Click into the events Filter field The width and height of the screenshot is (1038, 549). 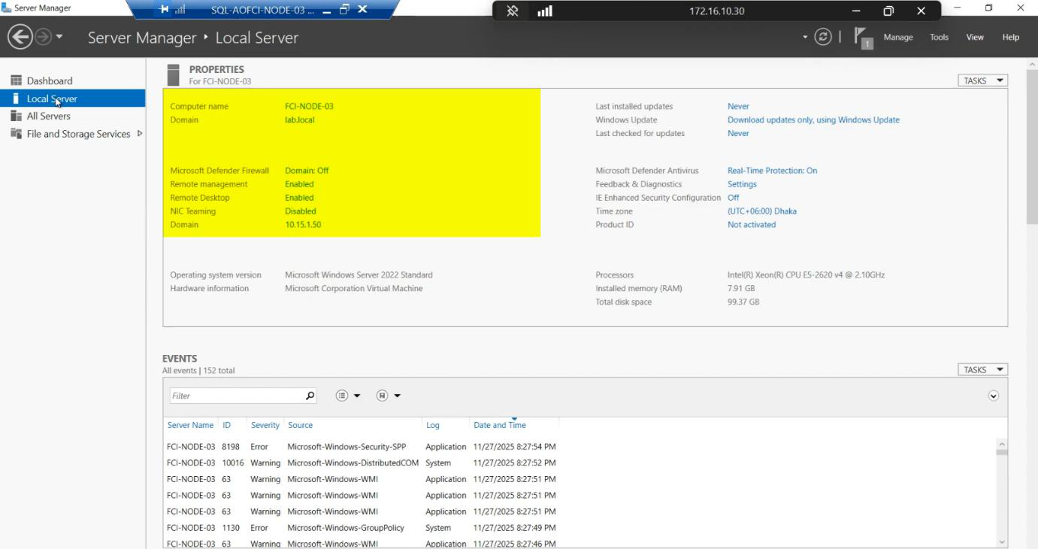click(x=236, y=396)
